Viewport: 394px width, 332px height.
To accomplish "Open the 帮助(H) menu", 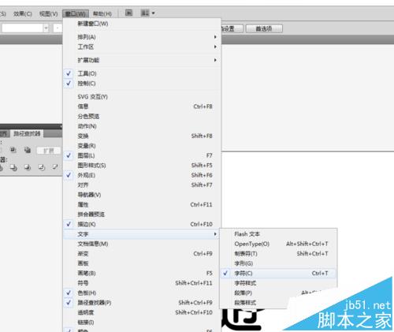I will point(102,13).
